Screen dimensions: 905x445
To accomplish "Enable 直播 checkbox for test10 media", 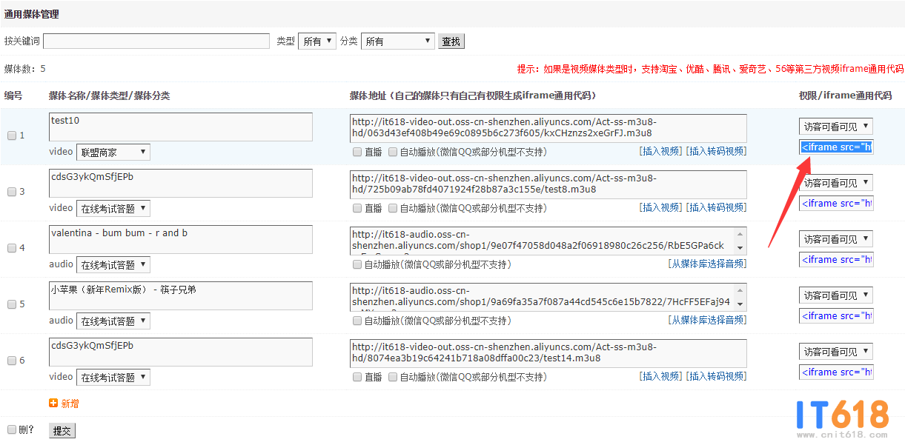I will (357, 152).
